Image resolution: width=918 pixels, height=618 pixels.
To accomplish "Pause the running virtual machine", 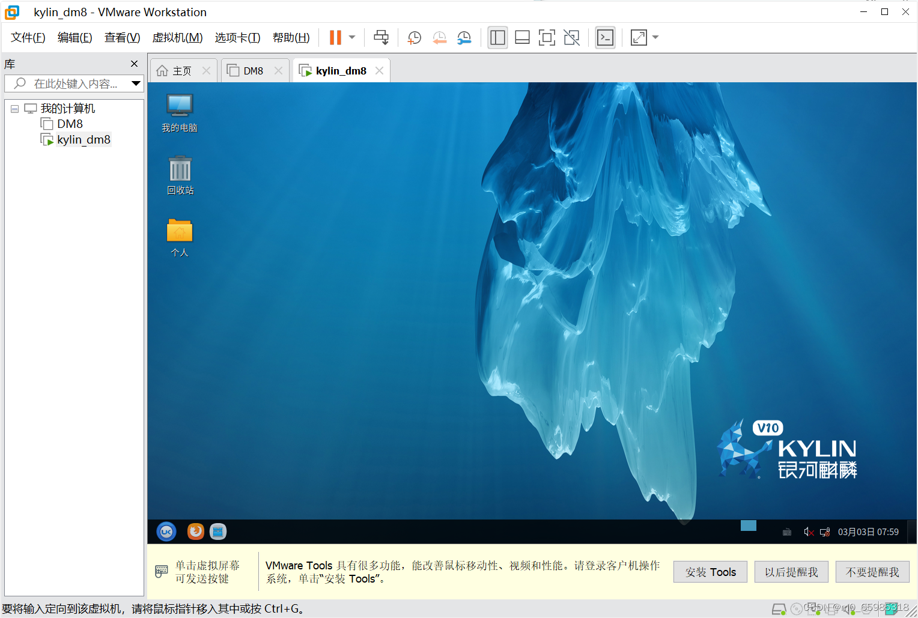I will [x=335, y=37].
